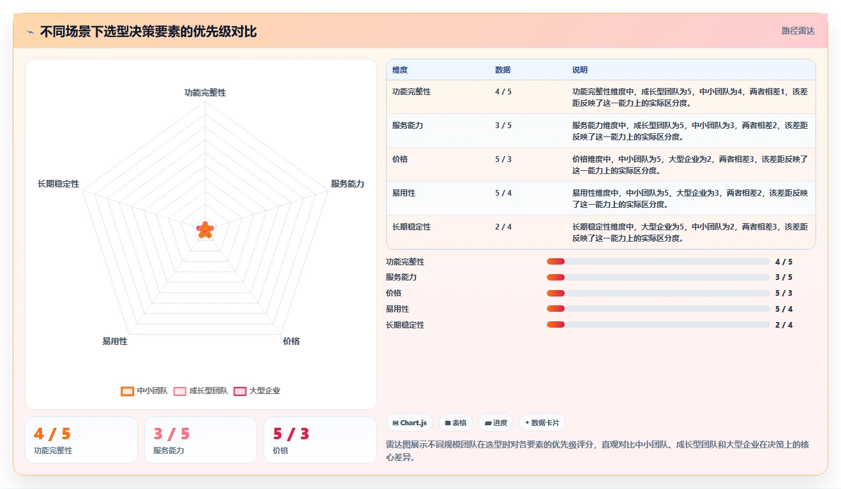Screen dimensions: 841x489
Task: Click the small icon before the page title
Action: pos(30,31)
